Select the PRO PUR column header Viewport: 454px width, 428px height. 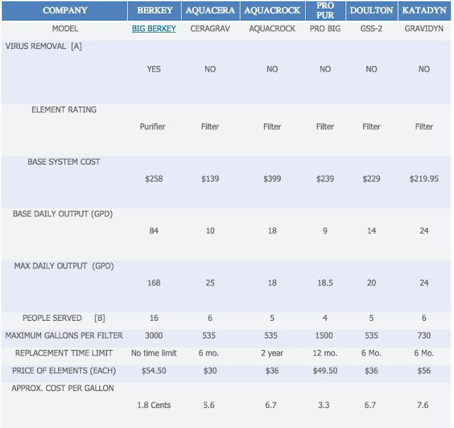pos(325,11)
